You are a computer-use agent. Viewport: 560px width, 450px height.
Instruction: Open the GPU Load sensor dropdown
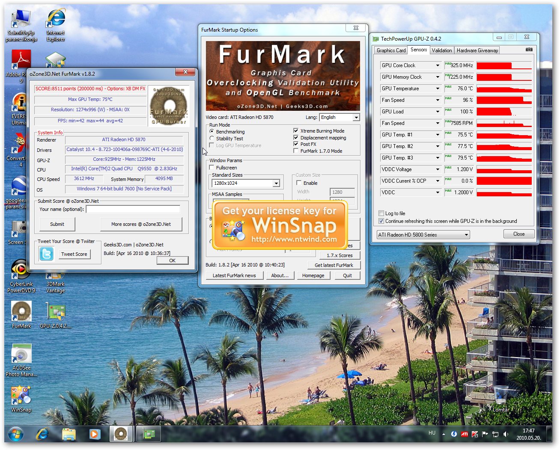click(411, 112)
